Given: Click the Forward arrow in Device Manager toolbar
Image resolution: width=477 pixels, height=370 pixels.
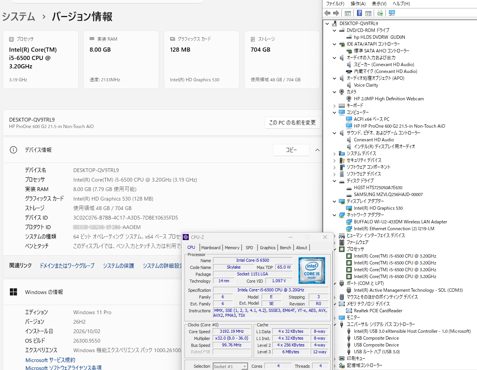Looking at the screenshot, I should (x=336, y=13).
